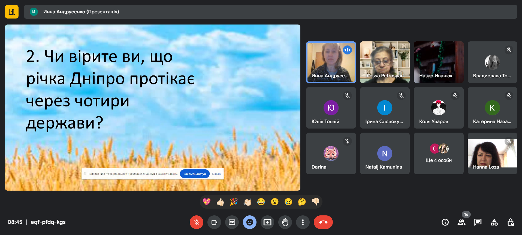Show the participants list
The width and height of the screenshot is (522, 235).
click(461, 222)
